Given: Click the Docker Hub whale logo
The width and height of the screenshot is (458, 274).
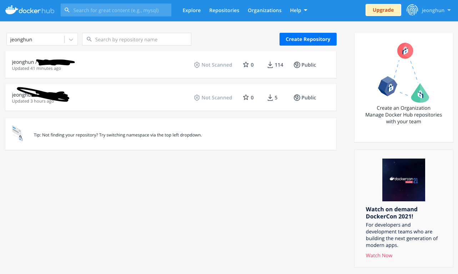Looking at the screenshot, I should [x=30, y=10].
